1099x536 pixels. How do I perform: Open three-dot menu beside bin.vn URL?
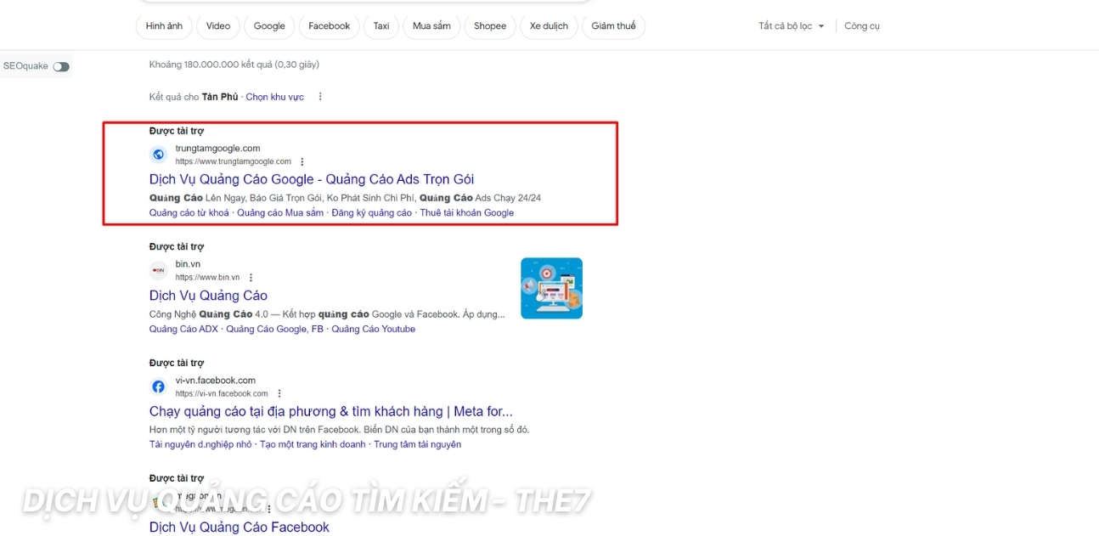pos(250,277)
